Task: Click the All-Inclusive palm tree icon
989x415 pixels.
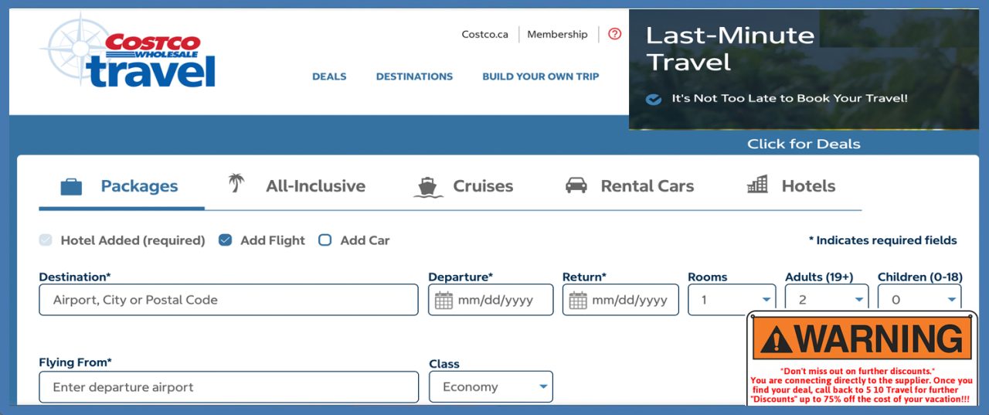Action: click(236, 183)
